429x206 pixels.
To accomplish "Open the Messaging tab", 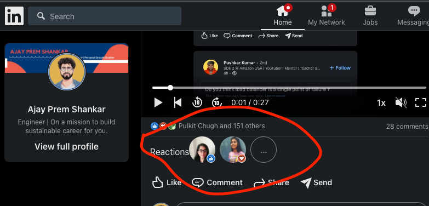I will point(414,16).
